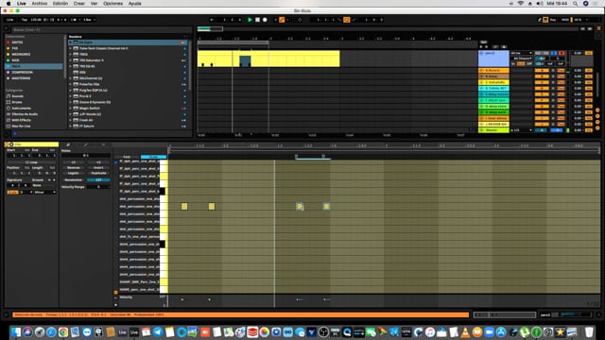Enable the Loop toggle in clip view
Image resolution: width=605 pixels, height=340 pixels.
coord(31,162)
